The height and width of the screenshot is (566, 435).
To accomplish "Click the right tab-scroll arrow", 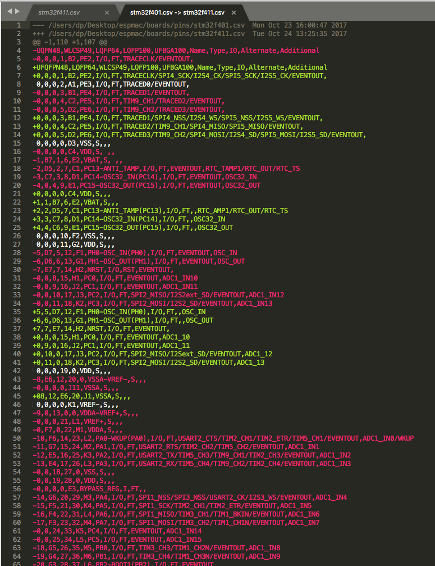I will [x=17, y=12].
